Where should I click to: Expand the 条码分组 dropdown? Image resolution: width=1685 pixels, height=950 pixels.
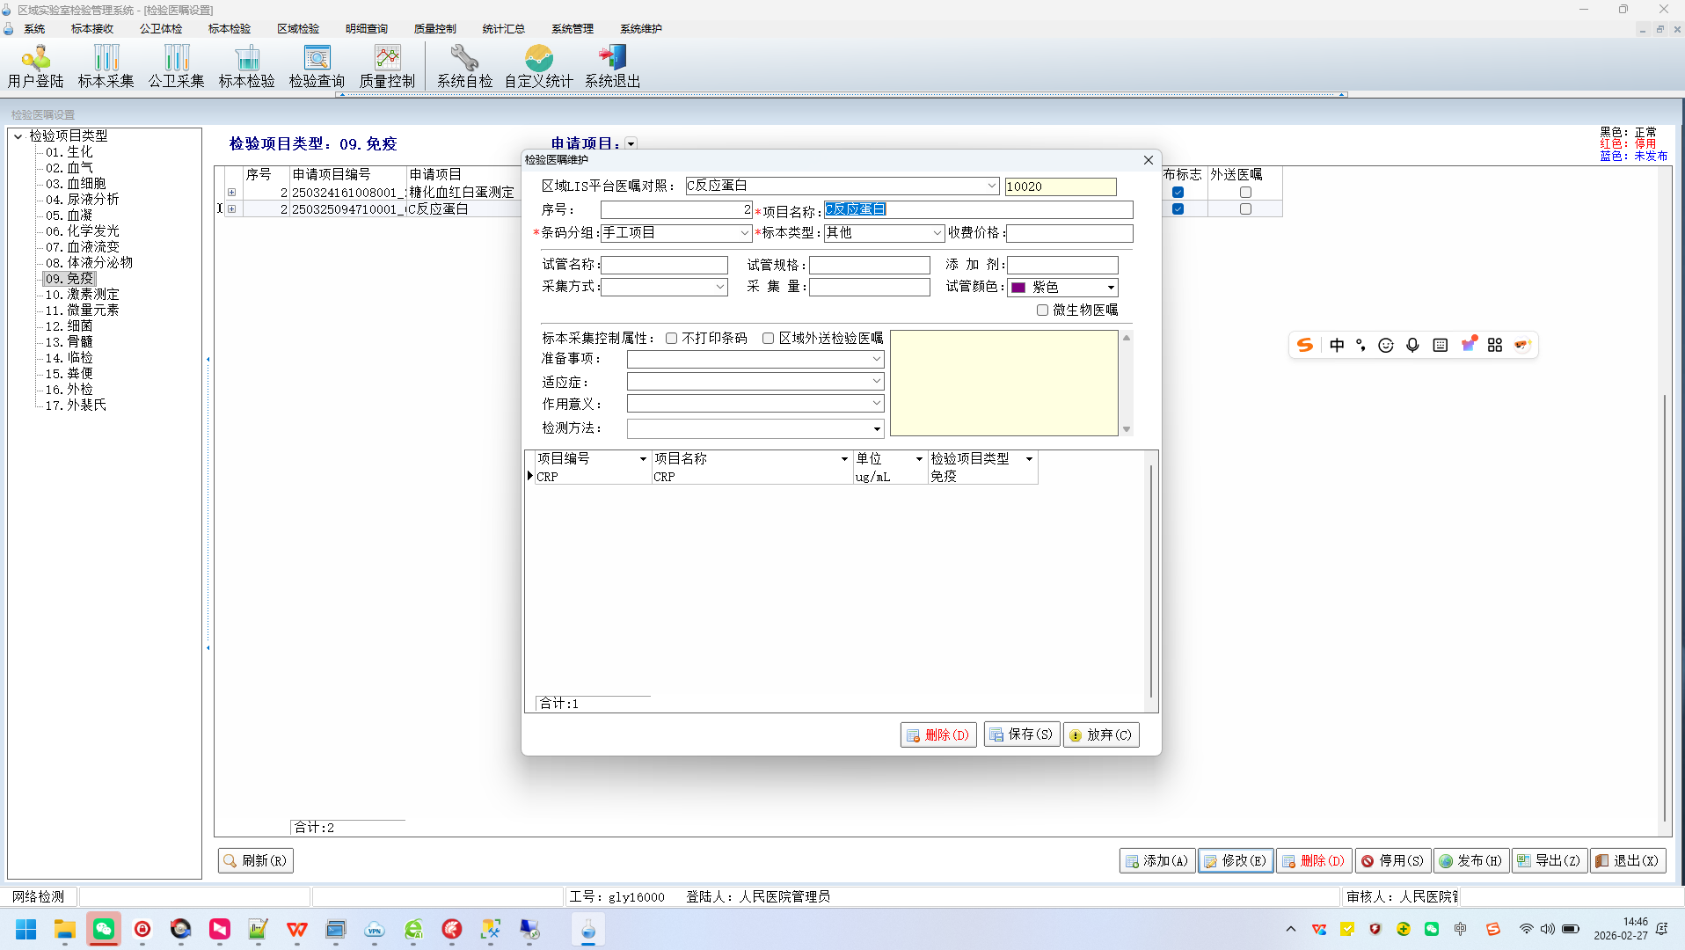coord(744,233)
